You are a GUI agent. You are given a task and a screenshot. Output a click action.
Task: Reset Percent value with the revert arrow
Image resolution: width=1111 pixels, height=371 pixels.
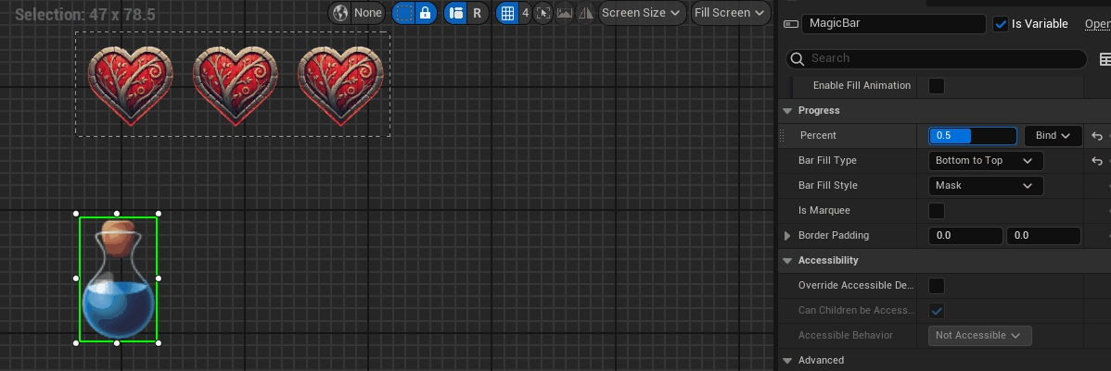[x=1096, y=136]
